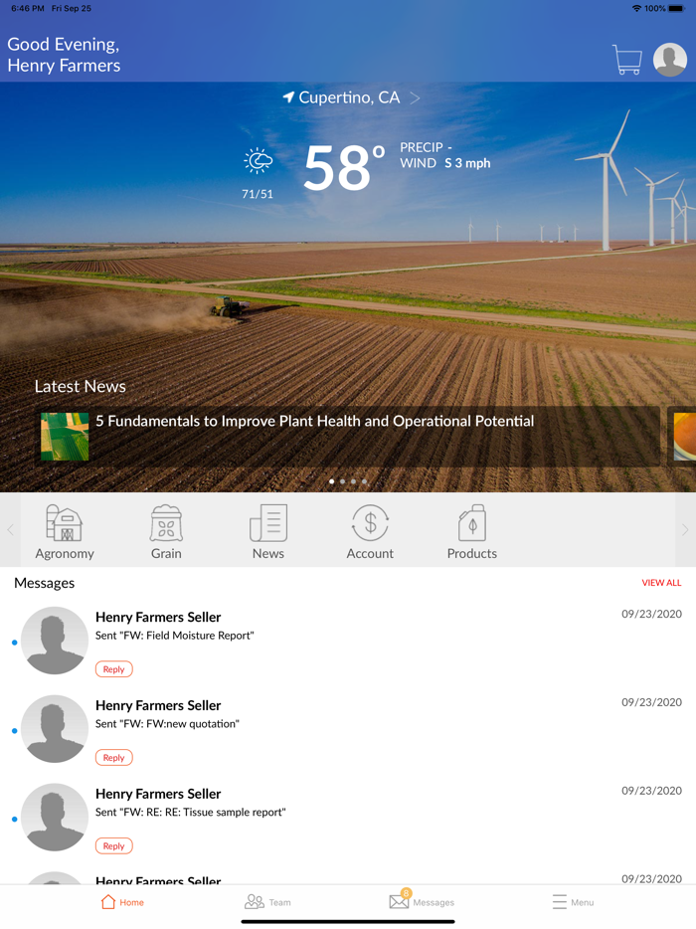The height and width of the screenshot is (929, 696).
Task: Tap sender avatar of new quotation message
Action: [x=55, y=729]
